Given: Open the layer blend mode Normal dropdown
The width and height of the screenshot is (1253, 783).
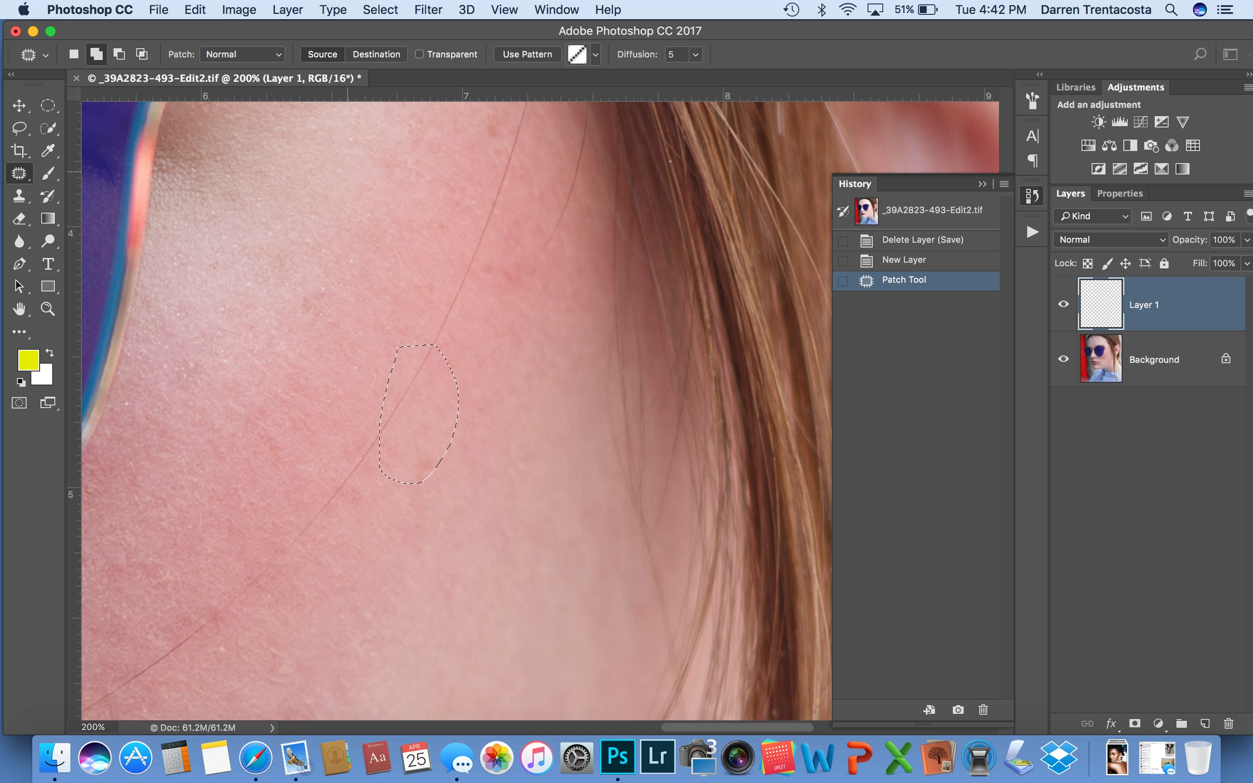Looking at the screenshot, I should click(x=1111, y=240).
